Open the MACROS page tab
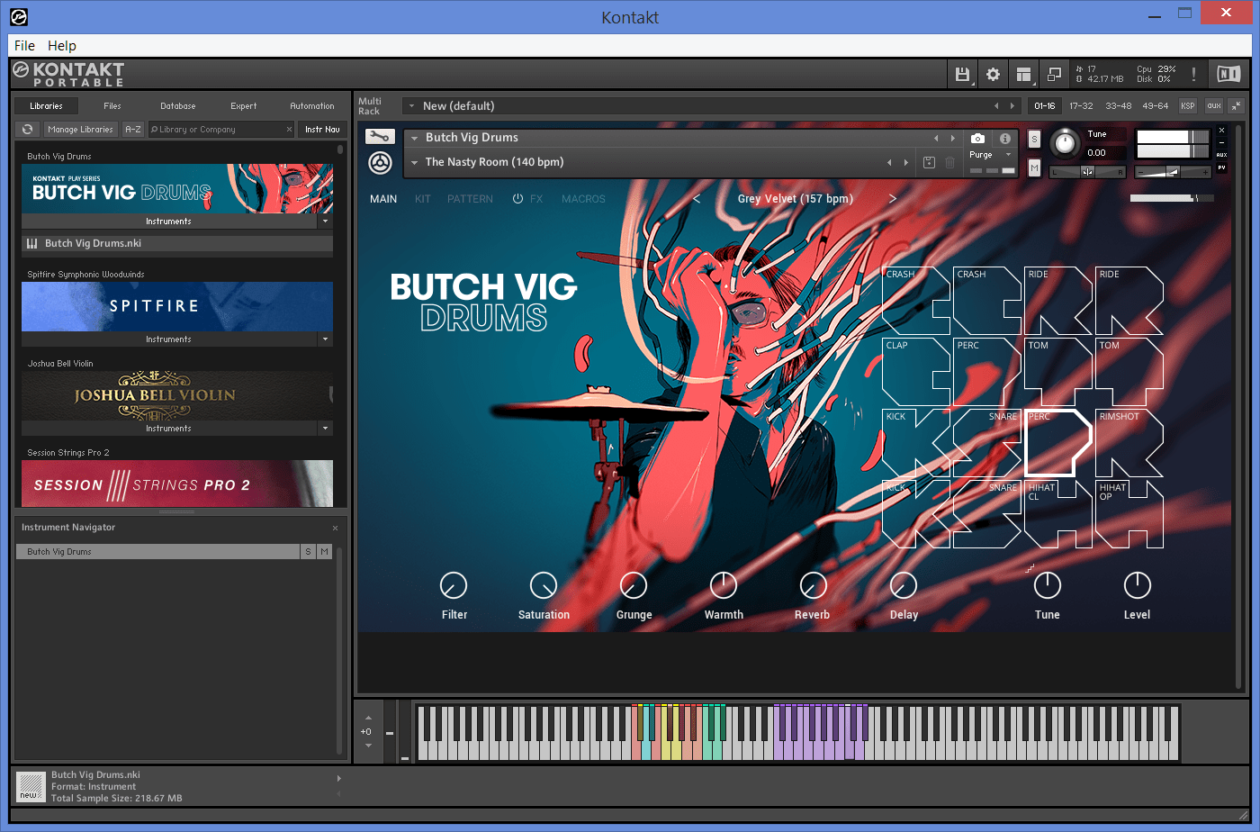This screenshot has width=1260, height=832. [x=583, y=199]
